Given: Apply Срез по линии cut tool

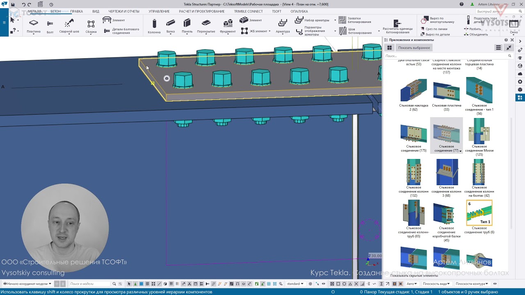Looking at the screenshot, I should 434,29.
